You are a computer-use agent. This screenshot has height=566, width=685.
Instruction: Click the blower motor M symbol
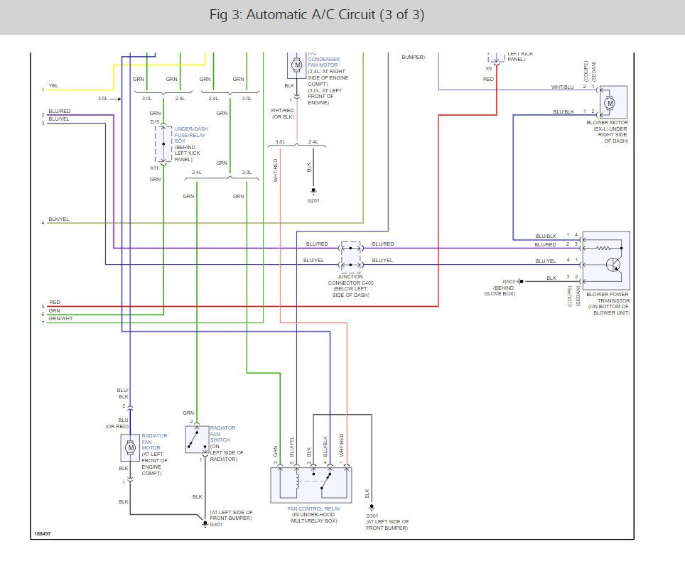610,104
